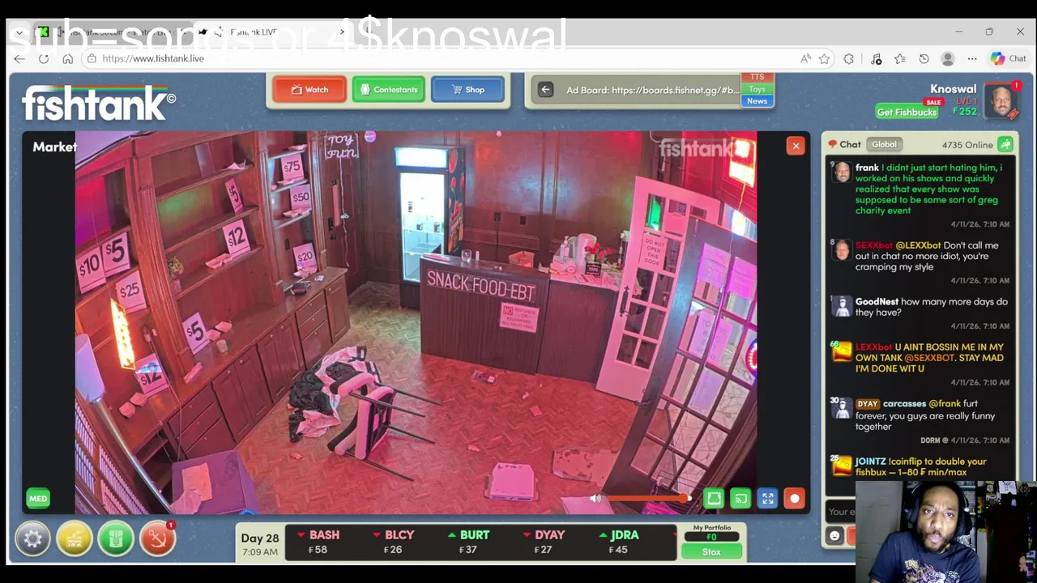The width and height of the screenshot is (1037, 583).
Task: Select the JDRA stock ticker
Action: point(619,542)
